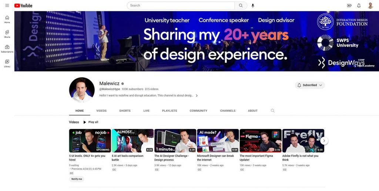The height and width of the screenshot is (191, 379).
Task: Open Library in sidebar
Action: (7, 63)
